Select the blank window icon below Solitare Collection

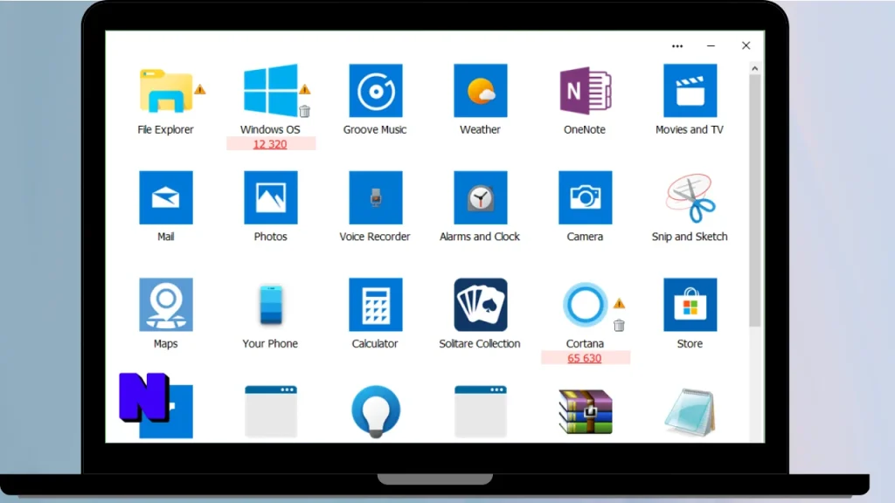tap(481, 412)
